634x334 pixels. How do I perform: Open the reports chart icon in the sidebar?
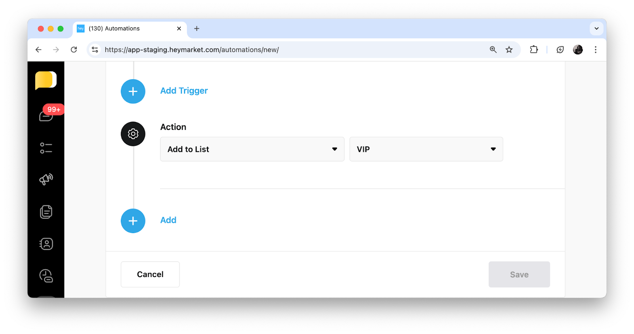coord(46,276)
